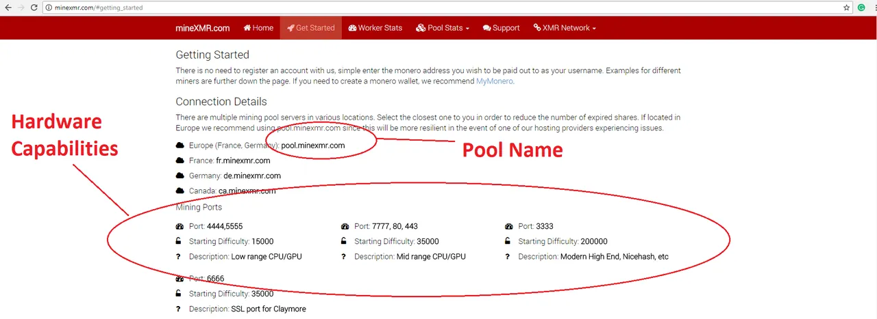The width and height of the screenshot is (877, 319).
Task: Expand the XMR Network dropdown
Action: pyautogui.click(x=565, y=28)
